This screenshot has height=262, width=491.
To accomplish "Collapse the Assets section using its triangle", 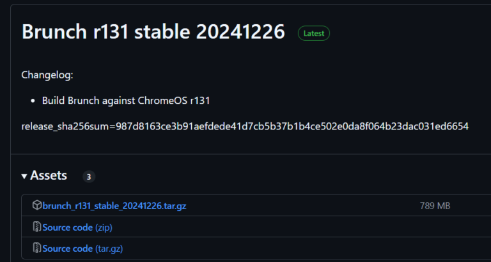I will coord(24,176).
